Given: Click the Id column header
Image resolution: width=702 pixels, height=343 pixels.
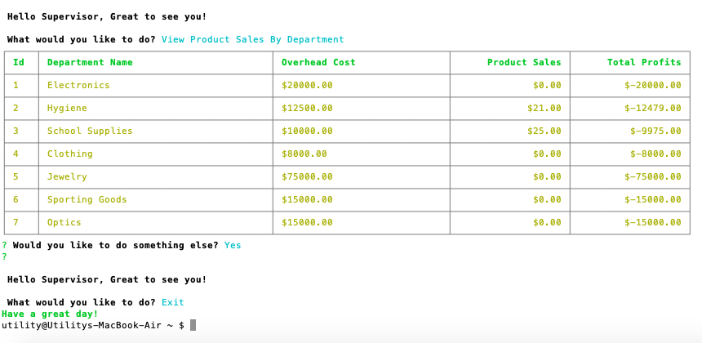Looking at the screenshot, I should (19, 62).
